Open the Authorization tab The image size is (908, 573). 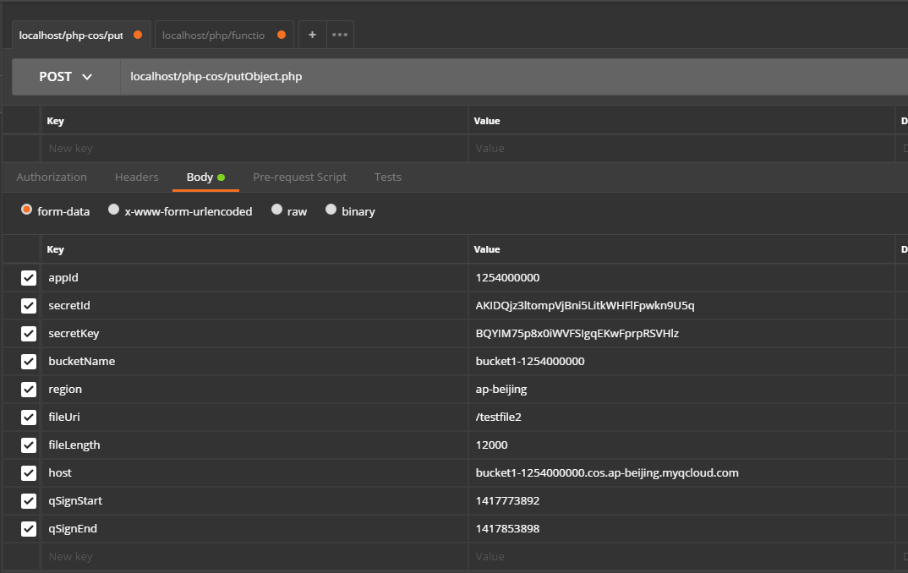(x=52, y=177)
